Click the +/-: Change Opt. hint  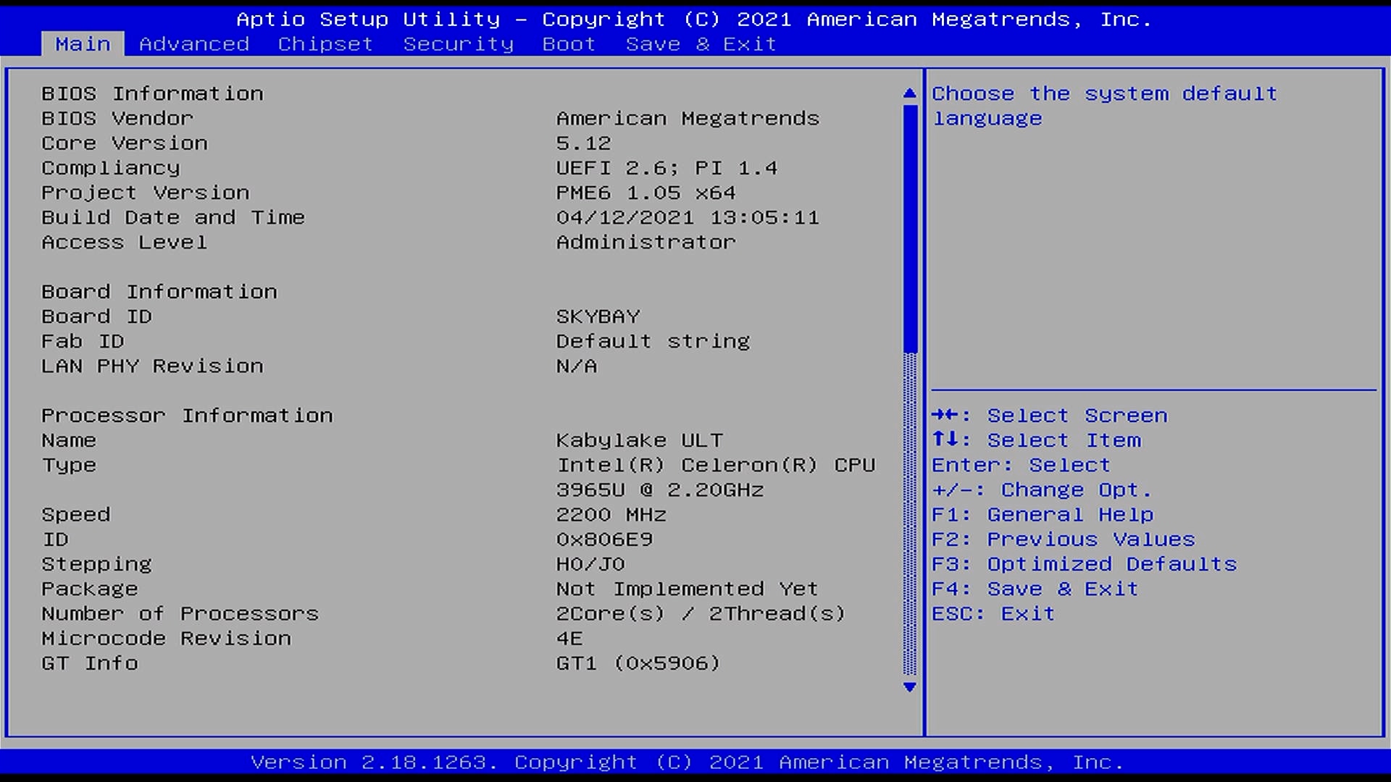pos(1042,489)
